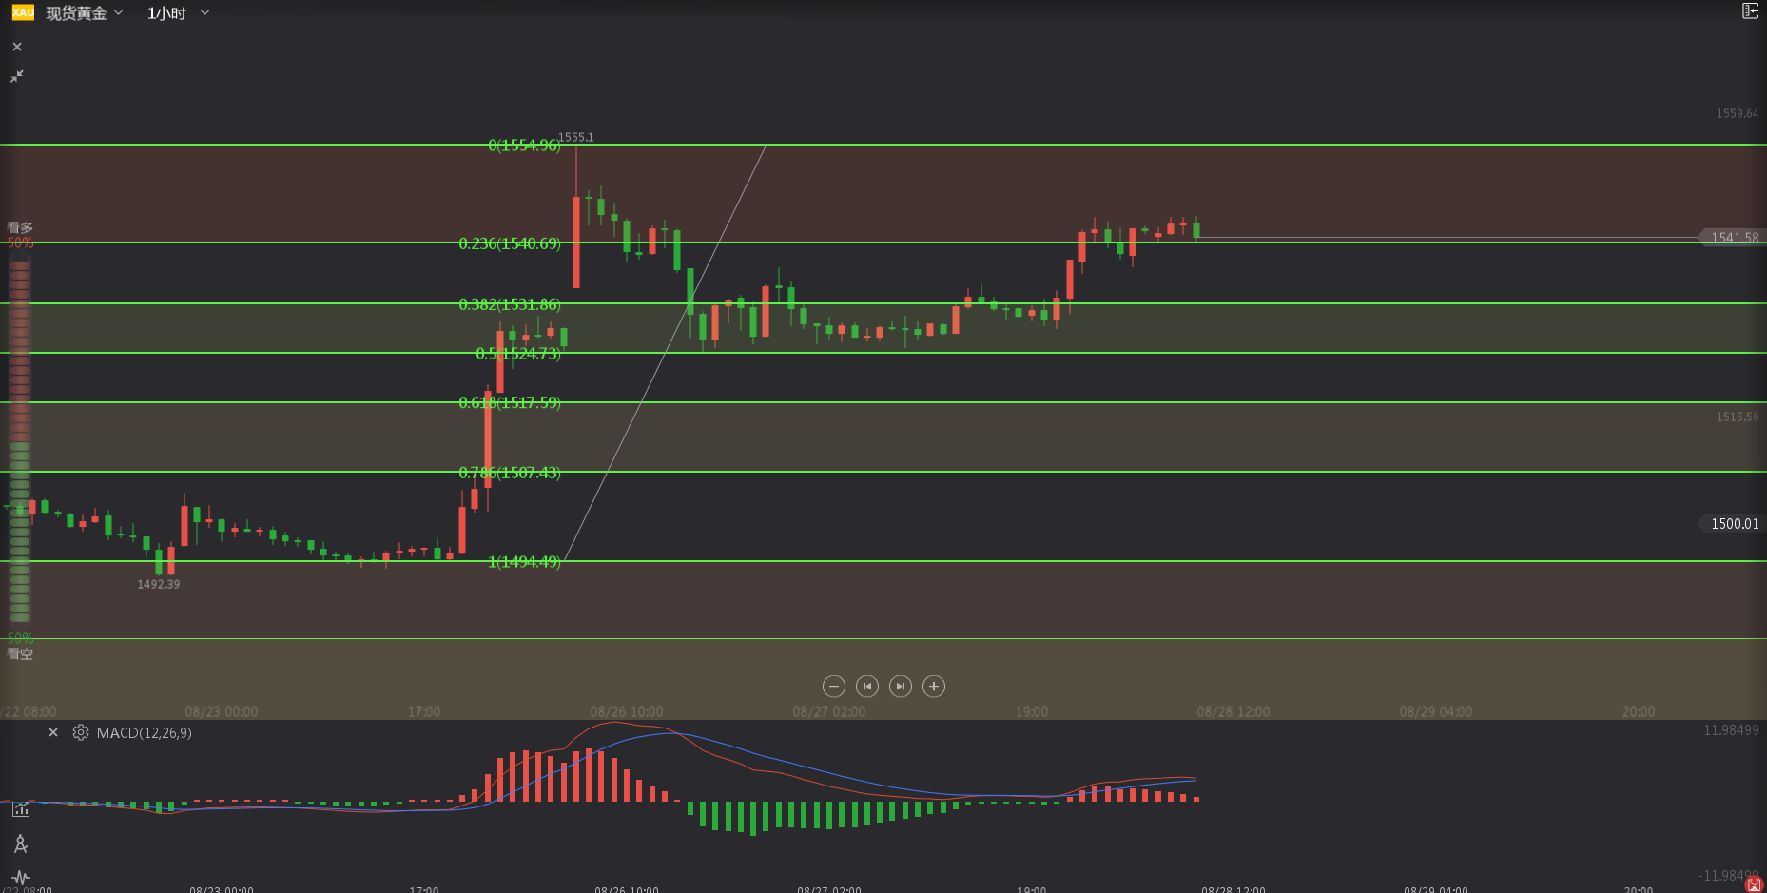This screenshot has width=1767, height=893.
Task: Click the 1555.1 high price label
Action: point(576,137)
